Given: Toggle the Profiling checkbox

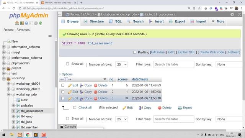Looking at the screenshot, I should (135, 53).
